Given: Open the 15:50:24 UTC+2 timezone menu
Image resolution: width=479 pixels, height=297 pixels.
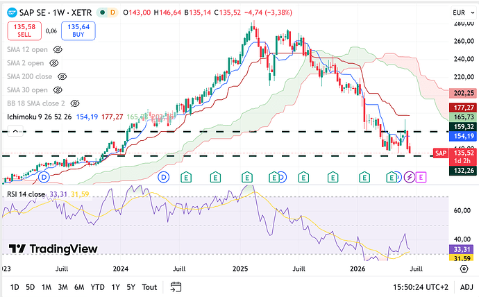Looking at the screenshot, I should pos(421,287).
